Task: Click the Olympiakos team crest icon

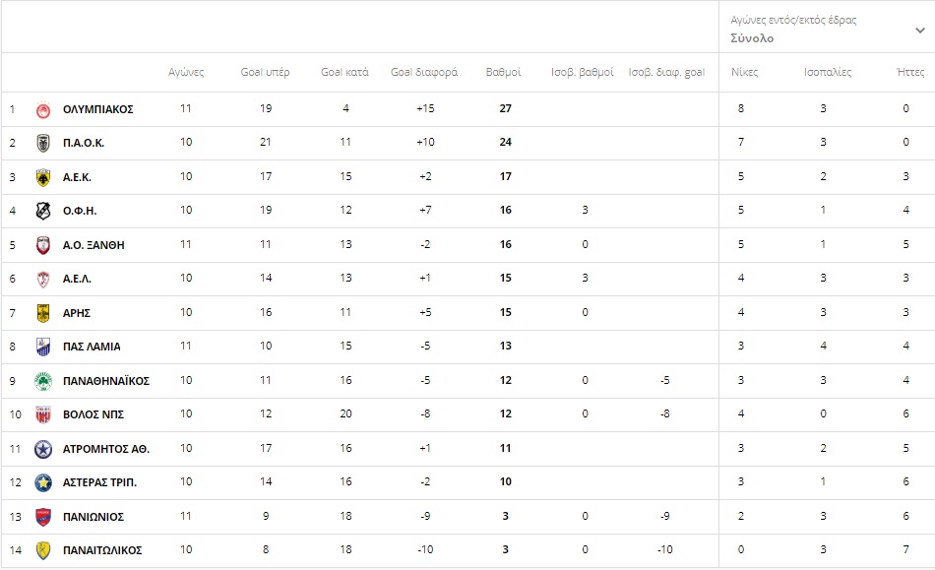Action: pos(43,109)
